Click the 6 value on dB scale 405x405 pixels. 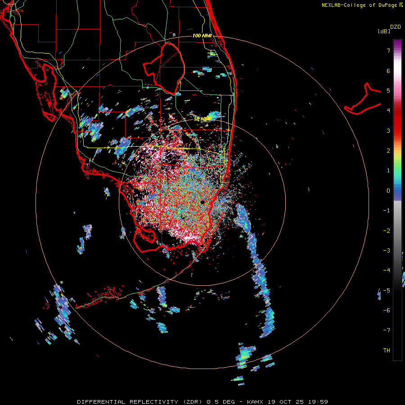[388, 71]
